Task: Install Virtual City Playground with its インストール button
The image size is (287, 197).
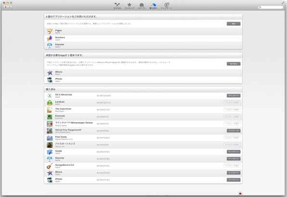Action: coord(234,131)
